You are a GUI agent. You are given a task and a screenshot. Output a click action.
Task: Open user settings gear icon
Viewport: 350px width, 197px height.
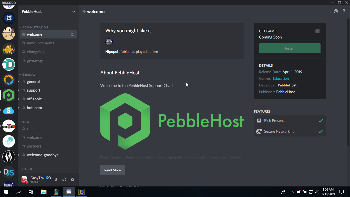[73, 180]
